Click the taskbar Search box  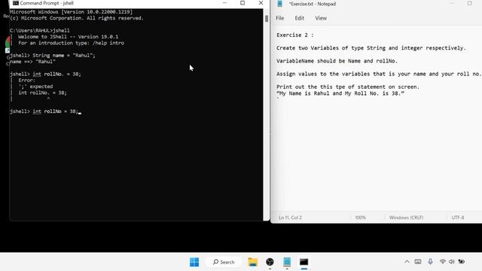click(224, 262)
